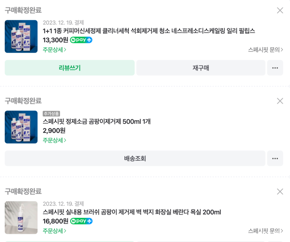The width and height of the screenshot is (290, 242).
Task: Dismiss the 200ml brush mold remover order
Action: coord(280,192)
